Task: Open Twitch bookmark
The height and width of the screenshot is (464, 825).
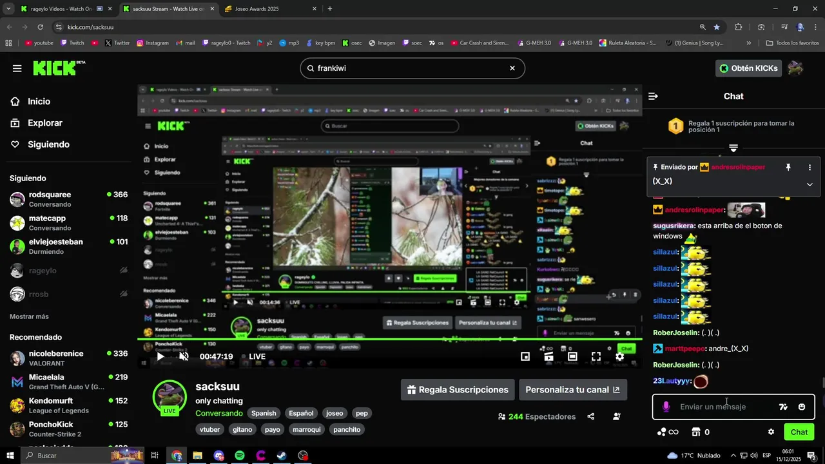Action: [x=72, y=43]
